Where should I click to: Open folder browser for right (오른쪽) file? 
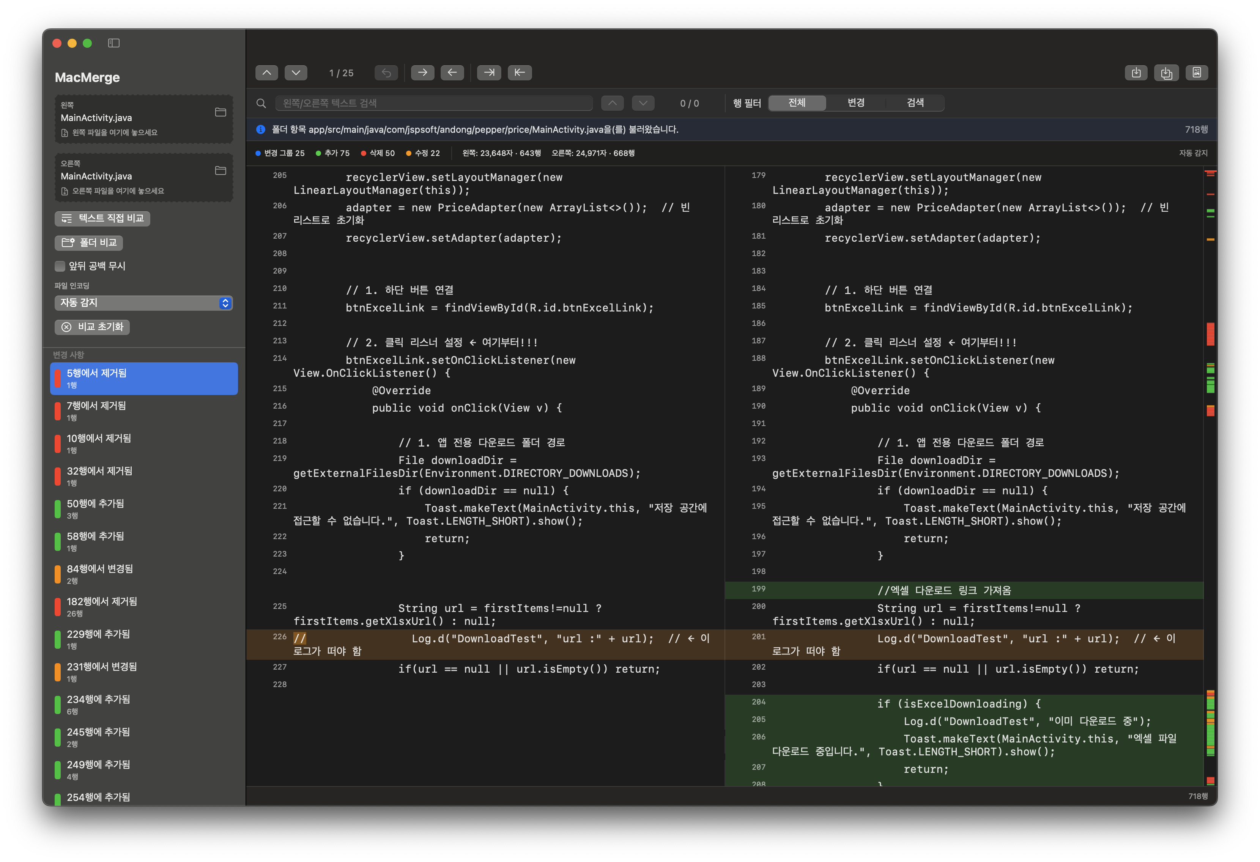click(220, 171)
